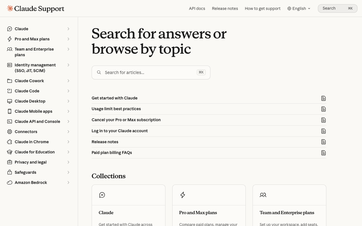Click the Search for articles input field
The height and width of the screenshot is (226, 362).
tap(151, 73)
